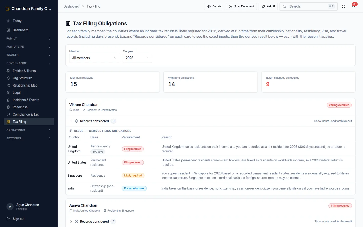Screen dimensions: 363x227
Task: Expand the WEALTH sidebar section
Action: (x=29, y=55)
